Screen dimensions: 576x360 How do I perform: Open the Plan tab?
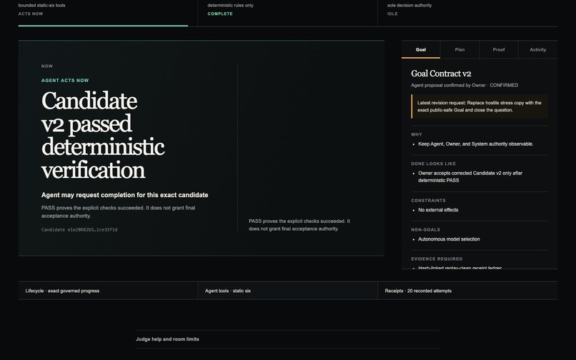460,49
